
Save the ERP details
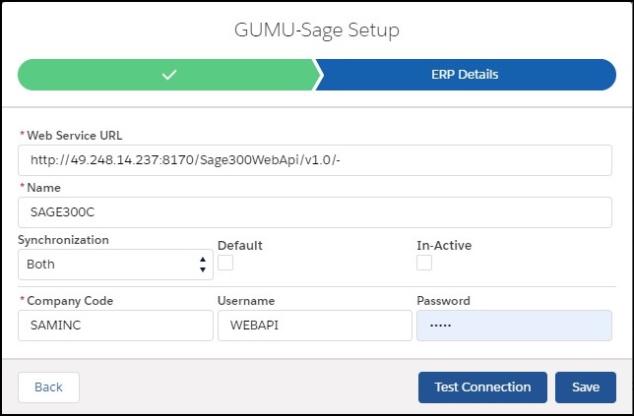pyautogui.click(x=586, y=387)
